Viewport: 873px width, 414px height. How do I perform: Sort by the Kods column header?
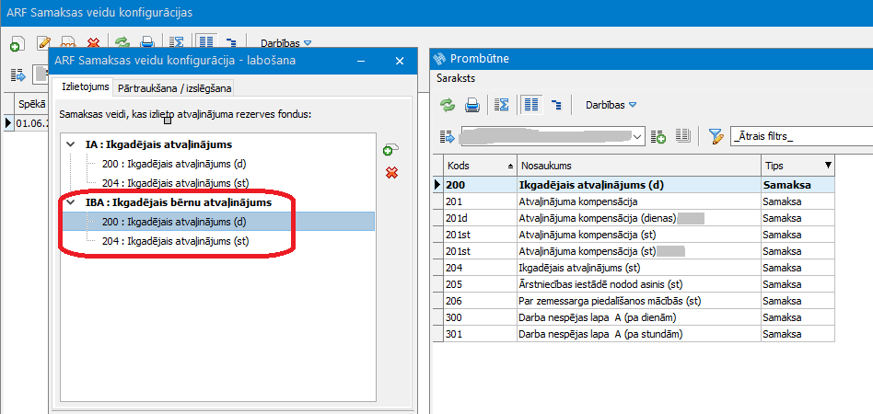481,166
